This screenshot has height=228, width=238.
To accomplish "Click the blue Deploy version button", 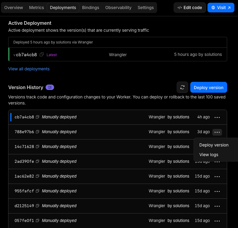I will 209,87.
